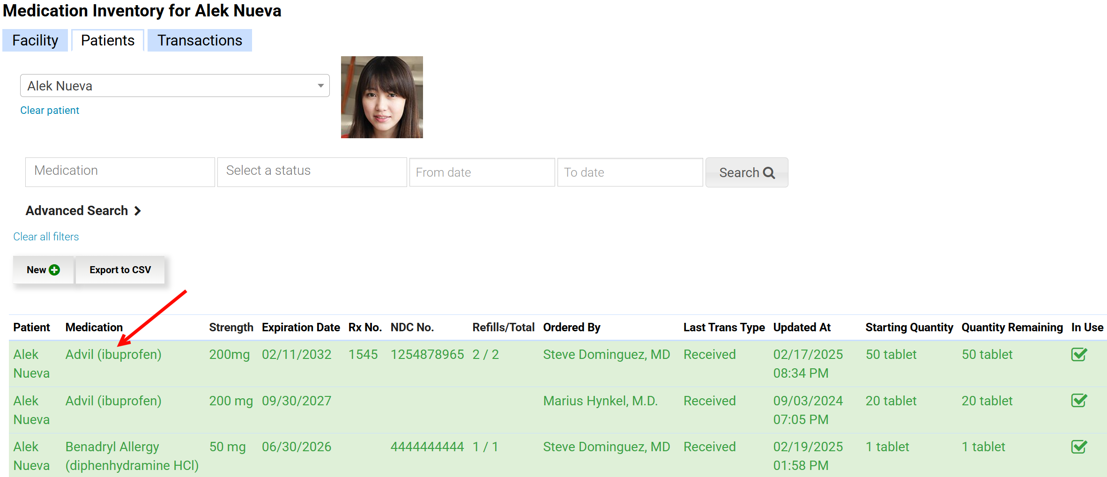Click the patient photo thumbnail
The height and width of the screenshot is (477, 1107).
click(382, 97)
